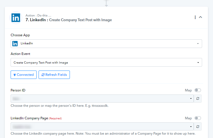The width and height of the screenshot is (213, 138).
Task: Toggle the Map switch for Person ID
Action: [x=198, y=90]
